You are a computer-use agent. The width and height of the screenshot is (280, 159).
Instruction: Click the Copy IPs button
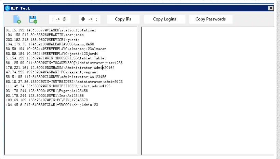coord(123,19)
